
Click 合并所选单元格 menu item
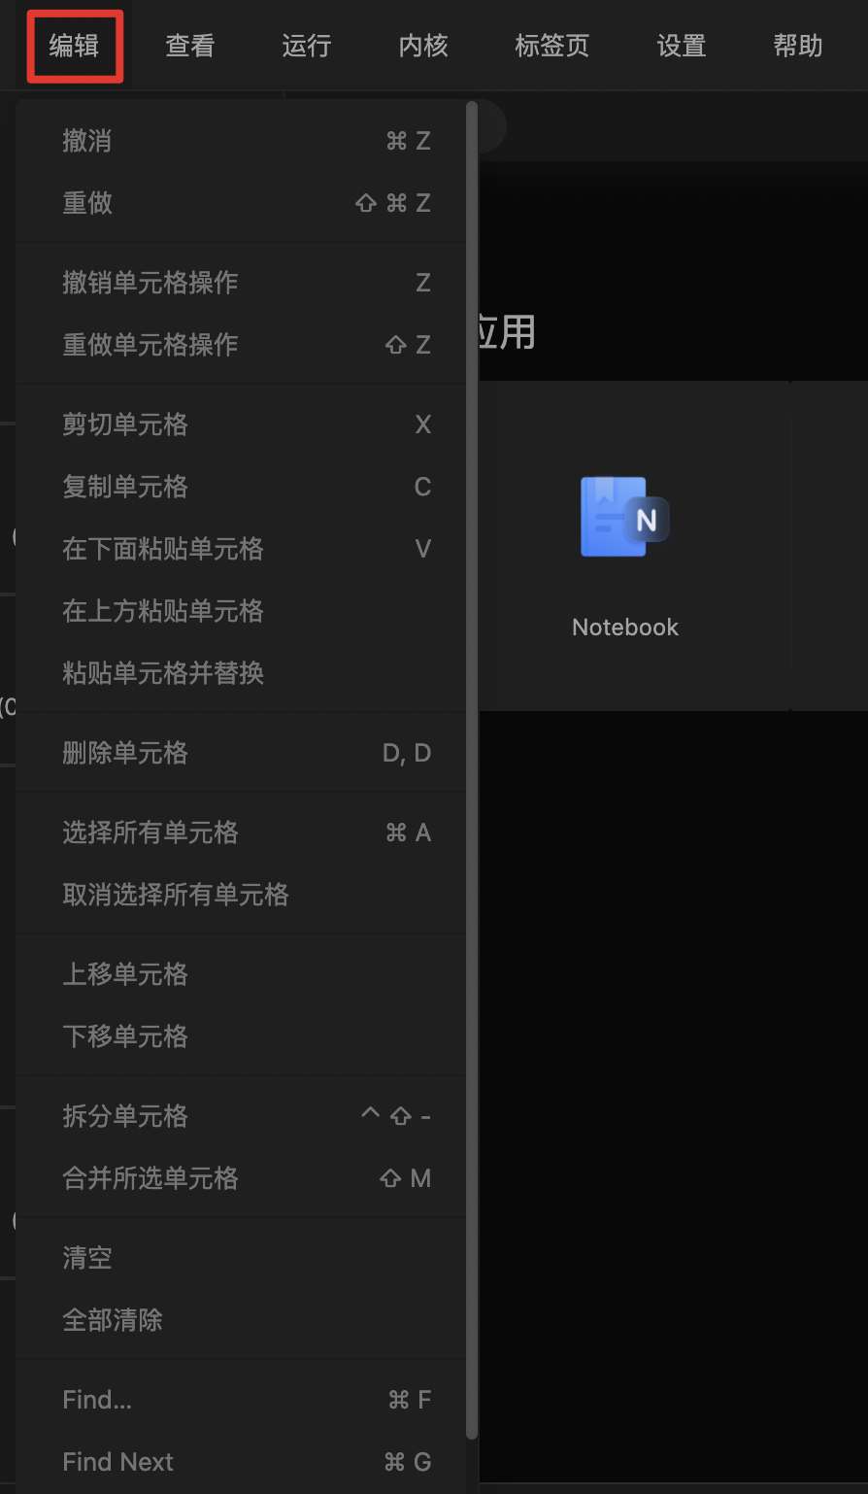[x=241, y=1178]
